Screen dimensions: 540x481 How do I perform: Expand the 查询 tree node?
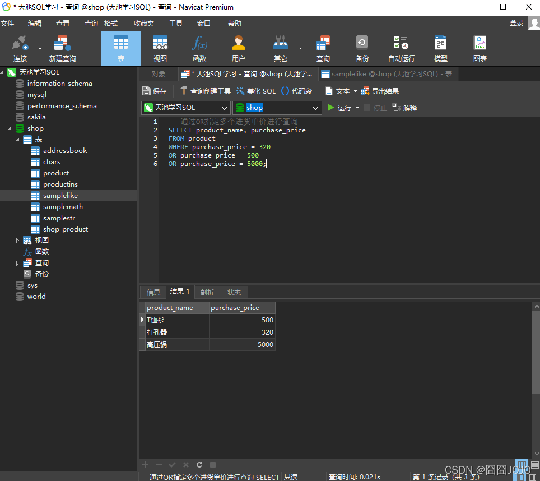[17, 263]
